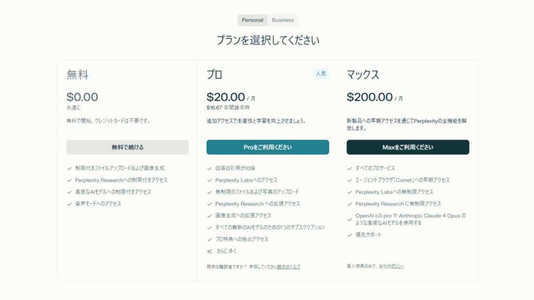Select the checkmark beside プロ特典への独占アクセス
The image size is (534, 300).
tap(210, 239)
